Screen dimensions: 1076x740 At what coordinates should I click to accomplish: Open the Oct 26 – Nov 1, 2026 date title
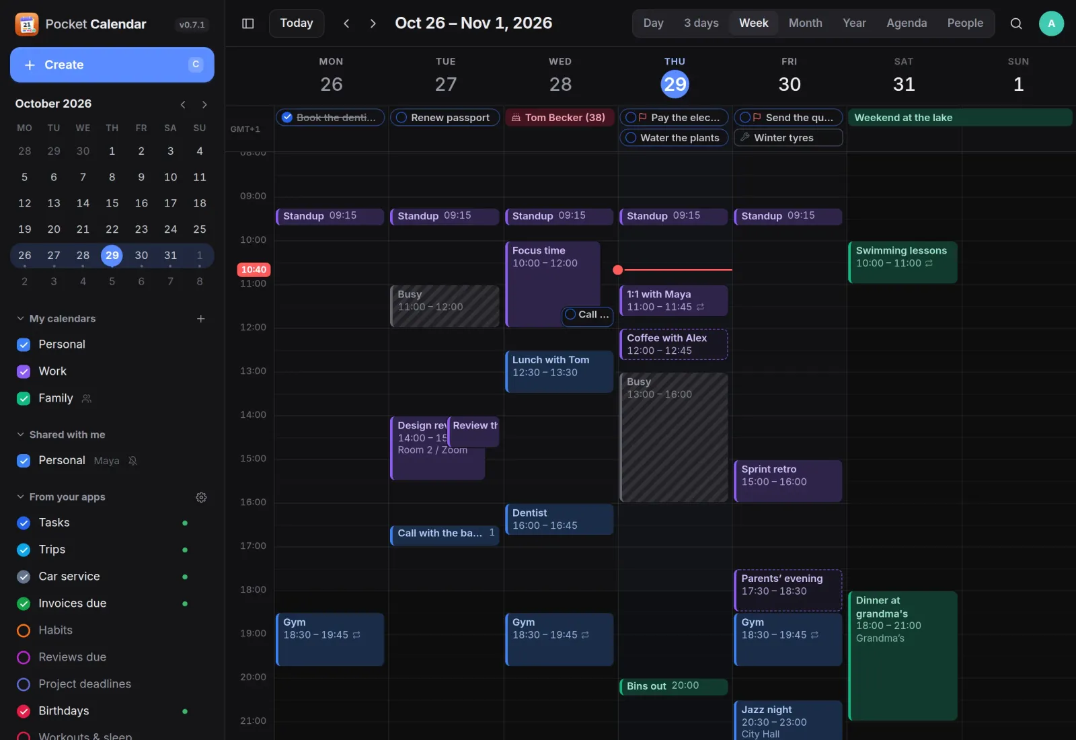tap(473, 24)
